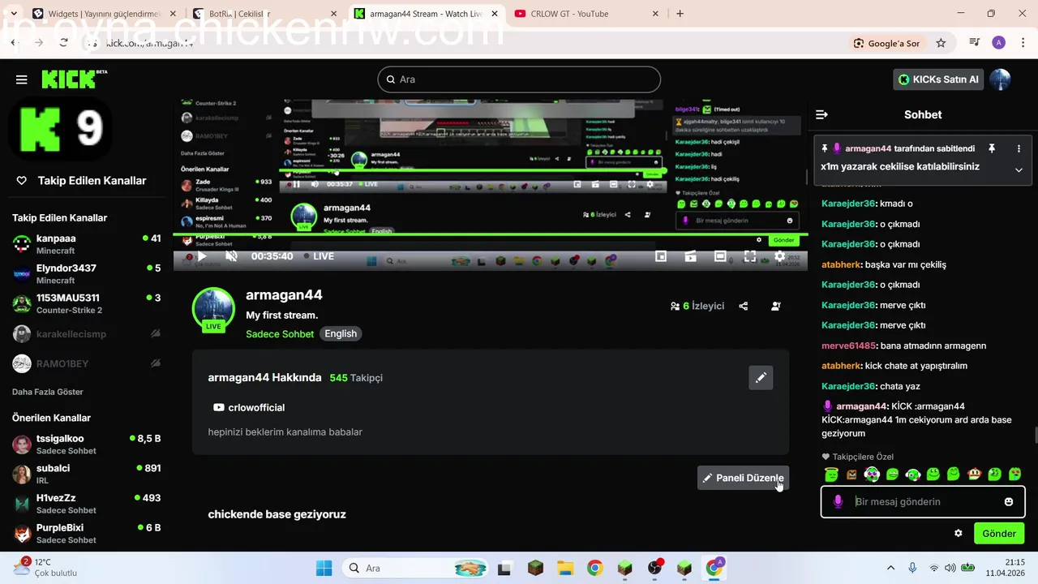Viewport: 1038px width, 584px height.
Task: Open recommended channel tssigalkoo
Action: point(87,444)
